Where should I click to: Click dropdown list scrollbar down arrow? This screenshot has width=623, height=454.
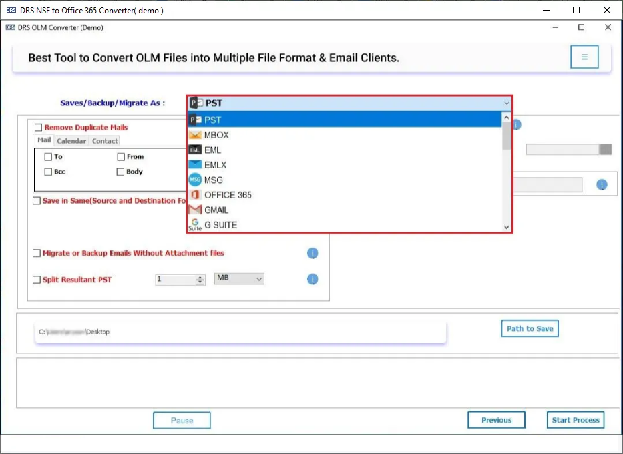[x=506, y=227]
